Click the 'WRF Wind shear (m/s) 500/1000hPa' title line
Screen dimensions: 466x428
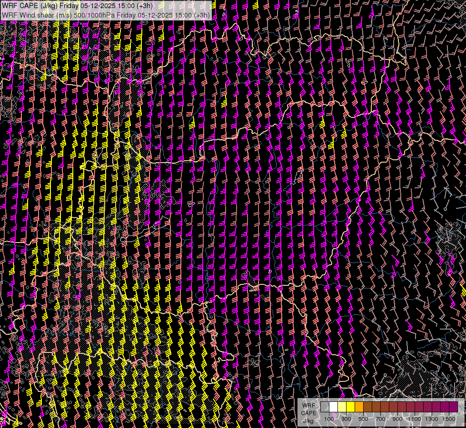pos(106,15)
